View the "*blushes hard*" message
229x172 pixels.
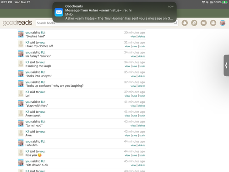(133, 36)
